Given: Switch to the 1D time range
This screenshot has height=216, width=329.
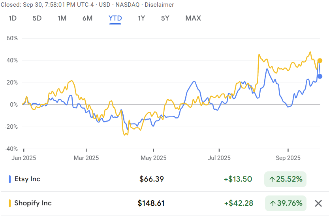Looking at the screenshot, I should 13,18.
